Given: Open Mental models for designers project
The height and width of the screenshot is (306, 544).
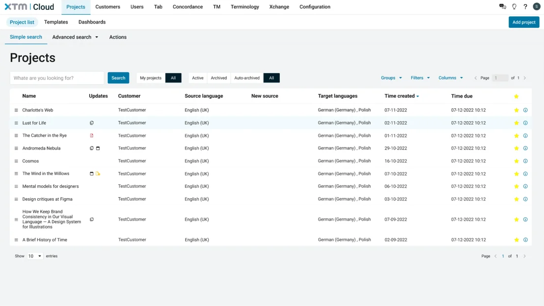Looking at the screenshot, I should tap(50, 186).
